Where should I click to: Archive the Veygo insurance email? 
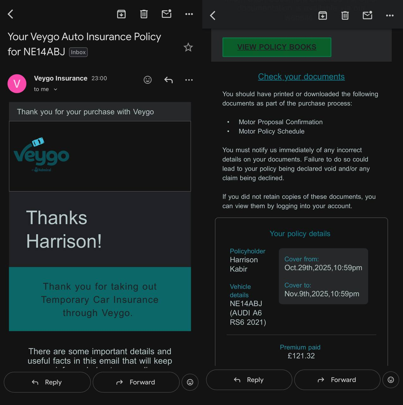click(121, 14)
